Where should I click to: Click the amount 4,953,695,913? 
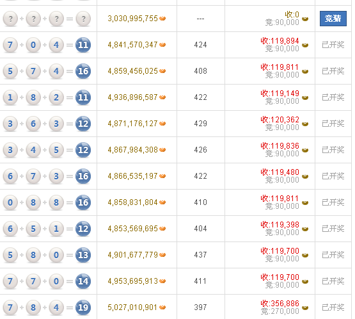tap(132, 281)
